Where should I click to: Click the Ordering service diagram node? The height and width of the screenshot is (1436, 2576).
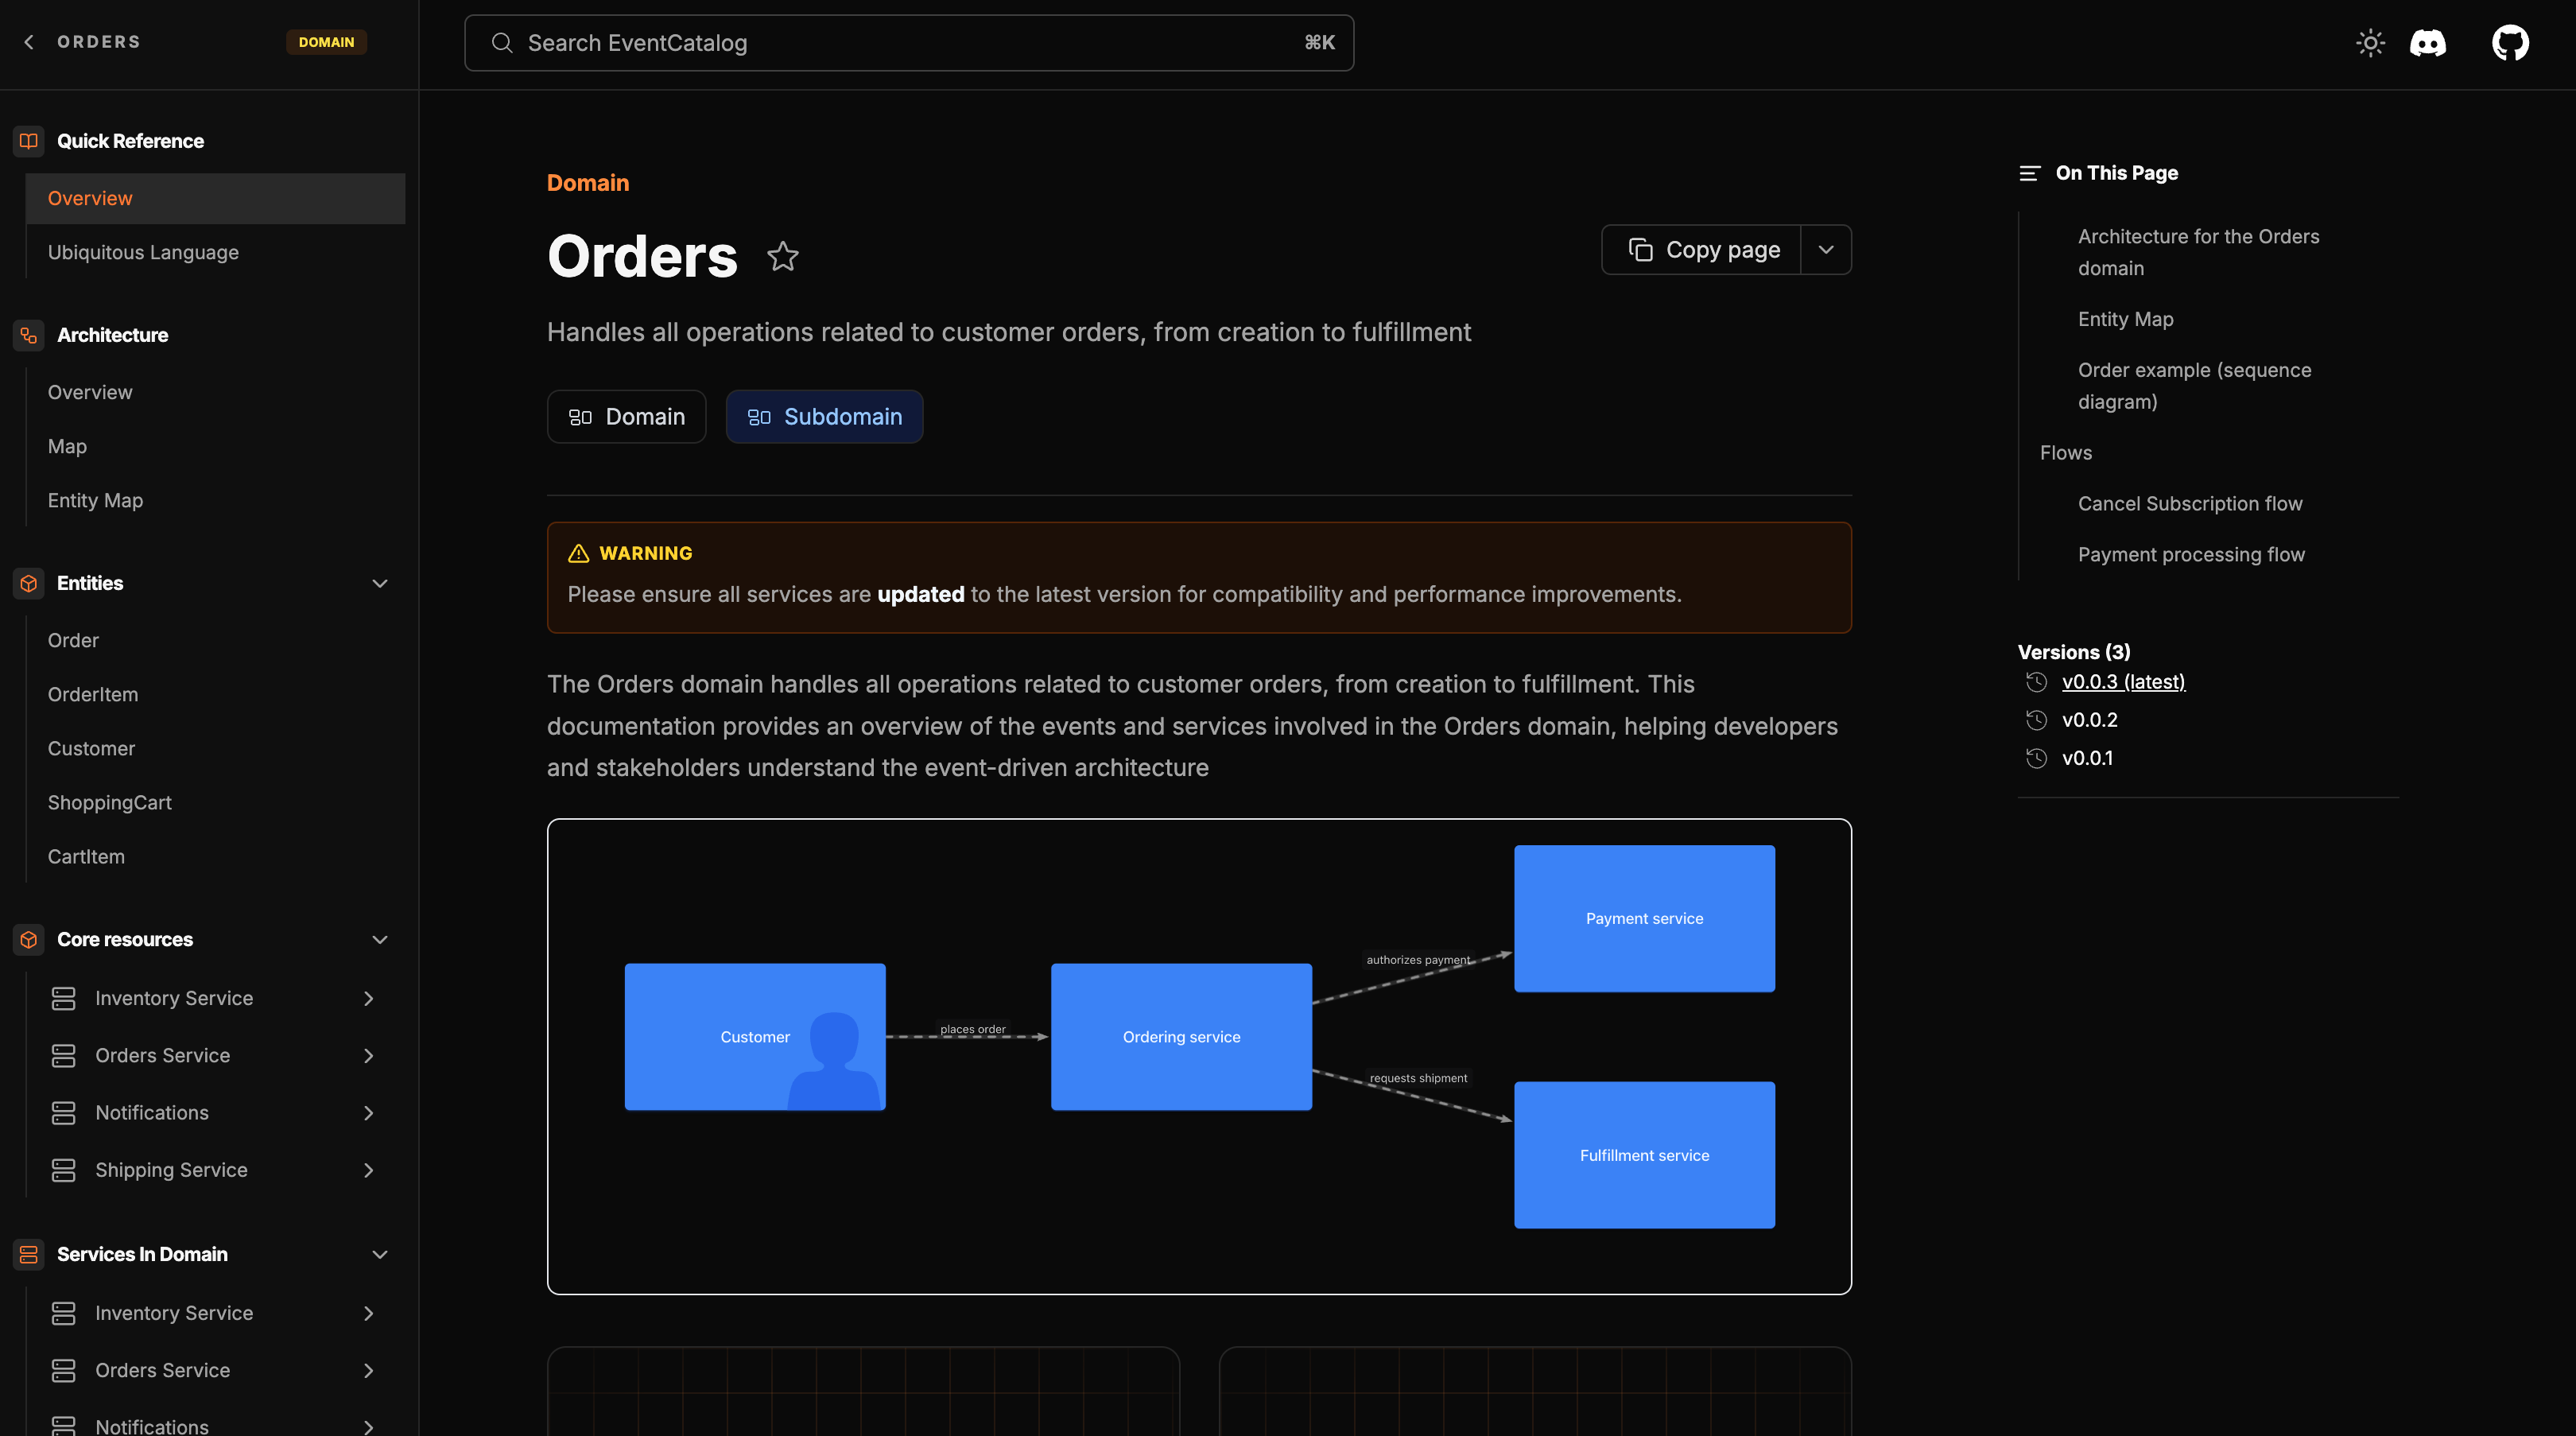(x=1181, y=1037)
